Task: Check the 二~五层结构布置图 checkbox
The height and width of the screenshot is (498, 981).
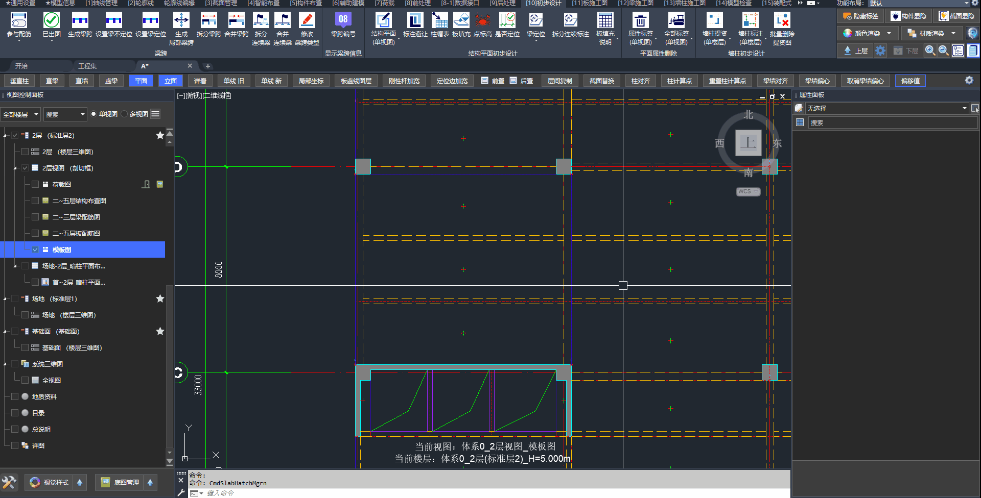Action: pyautogui.click(x=35, y=201)
